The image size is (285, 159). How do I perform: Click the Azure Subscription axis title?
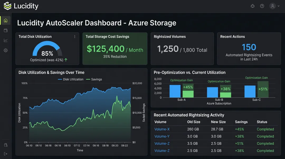point(219,103)
